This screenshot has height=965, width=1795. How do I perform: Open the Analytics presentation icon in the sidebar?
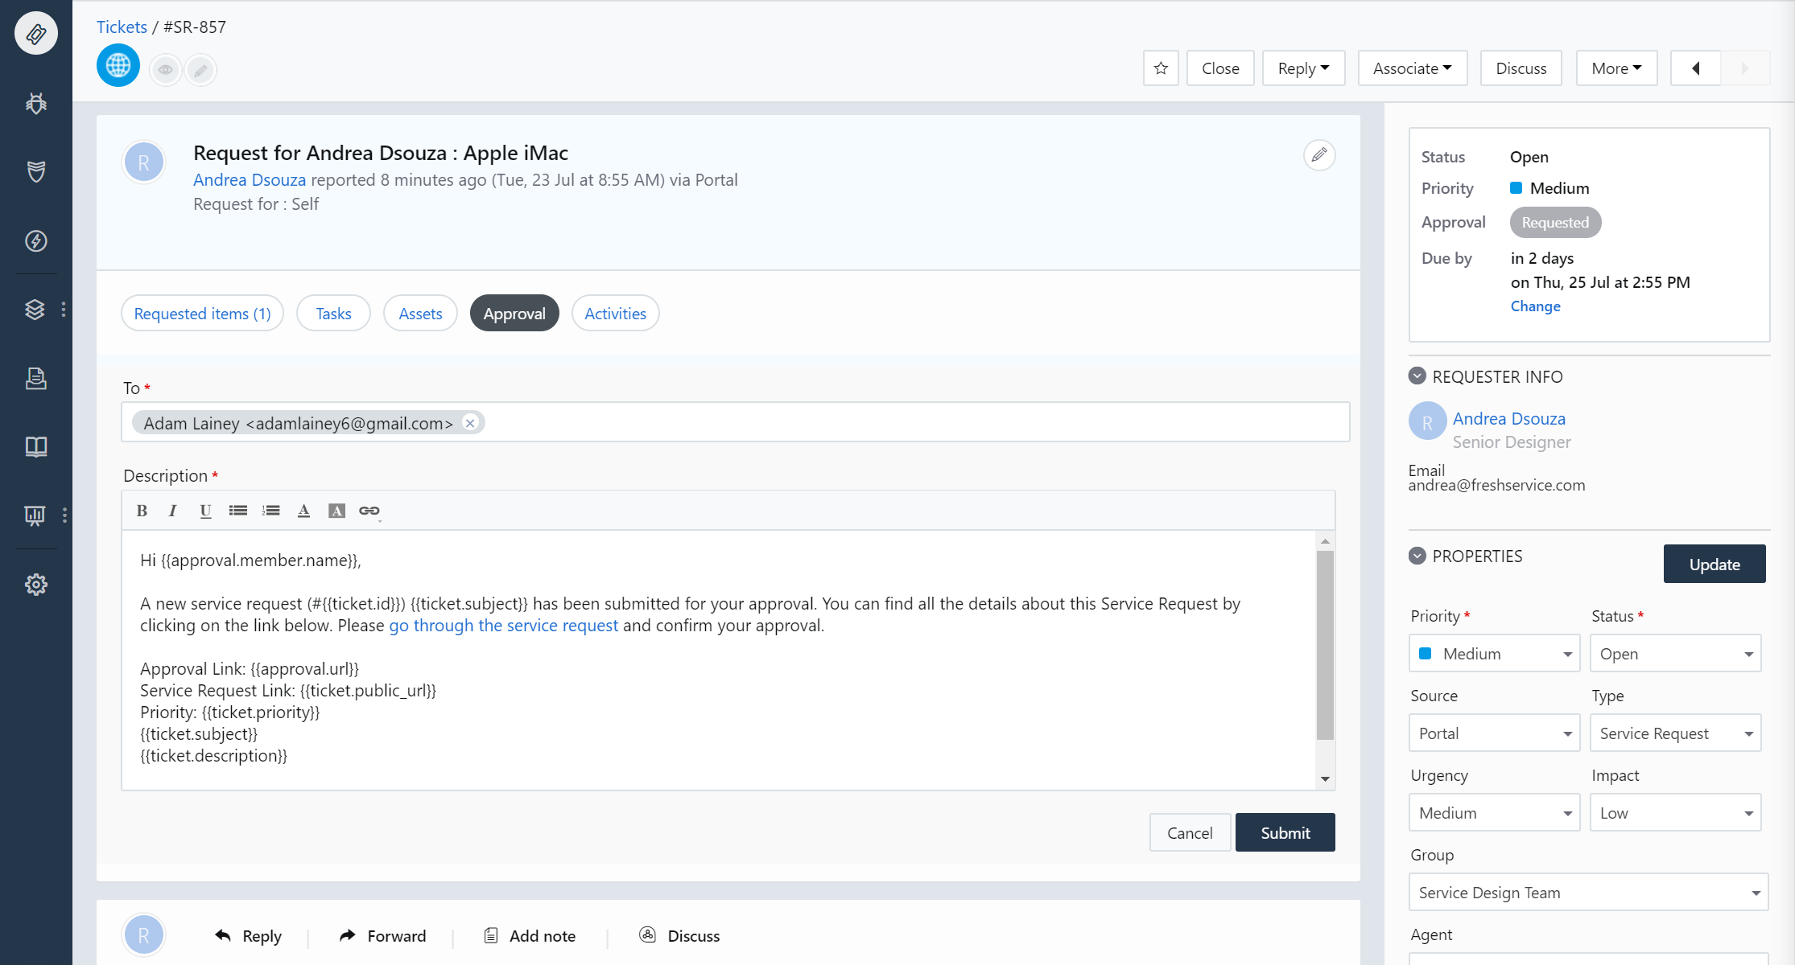[x=35, y=515]
